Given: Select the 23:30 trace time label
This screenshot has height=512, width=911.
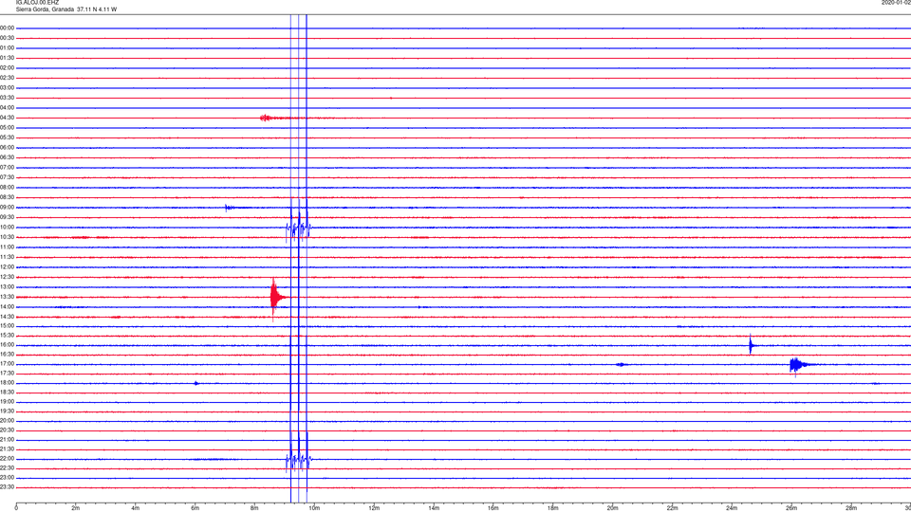Looking at the screenshot, I should pos(7,487).
